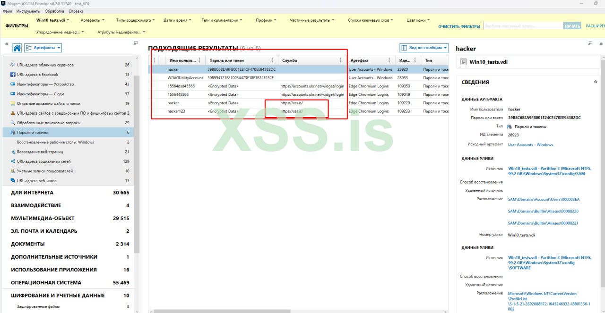This screenshot has height=313, width=605.
Task: Open the Win10_tests.vdi filter dropdown
Action: [x=53, y=20]
